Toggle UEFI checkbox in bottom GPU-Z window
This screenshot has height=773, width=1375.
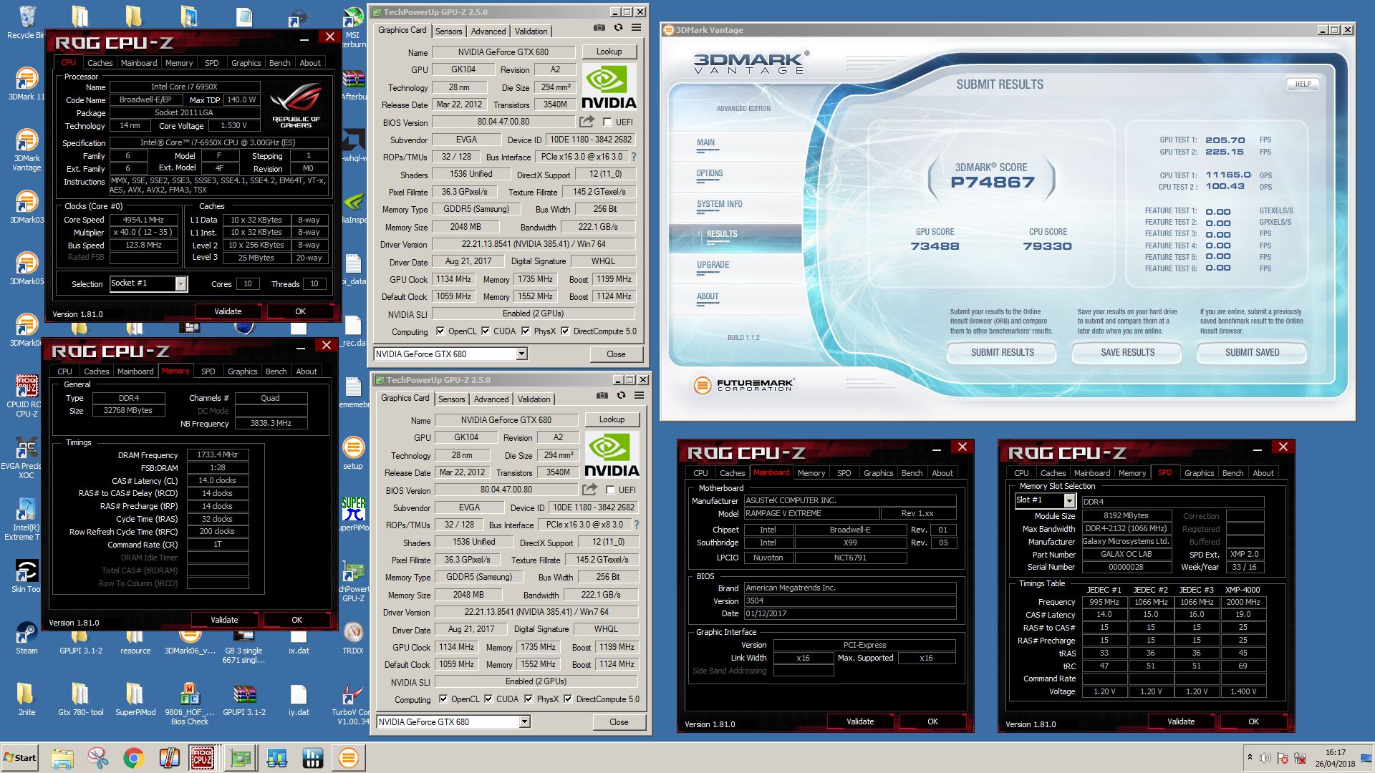[610, 490]
